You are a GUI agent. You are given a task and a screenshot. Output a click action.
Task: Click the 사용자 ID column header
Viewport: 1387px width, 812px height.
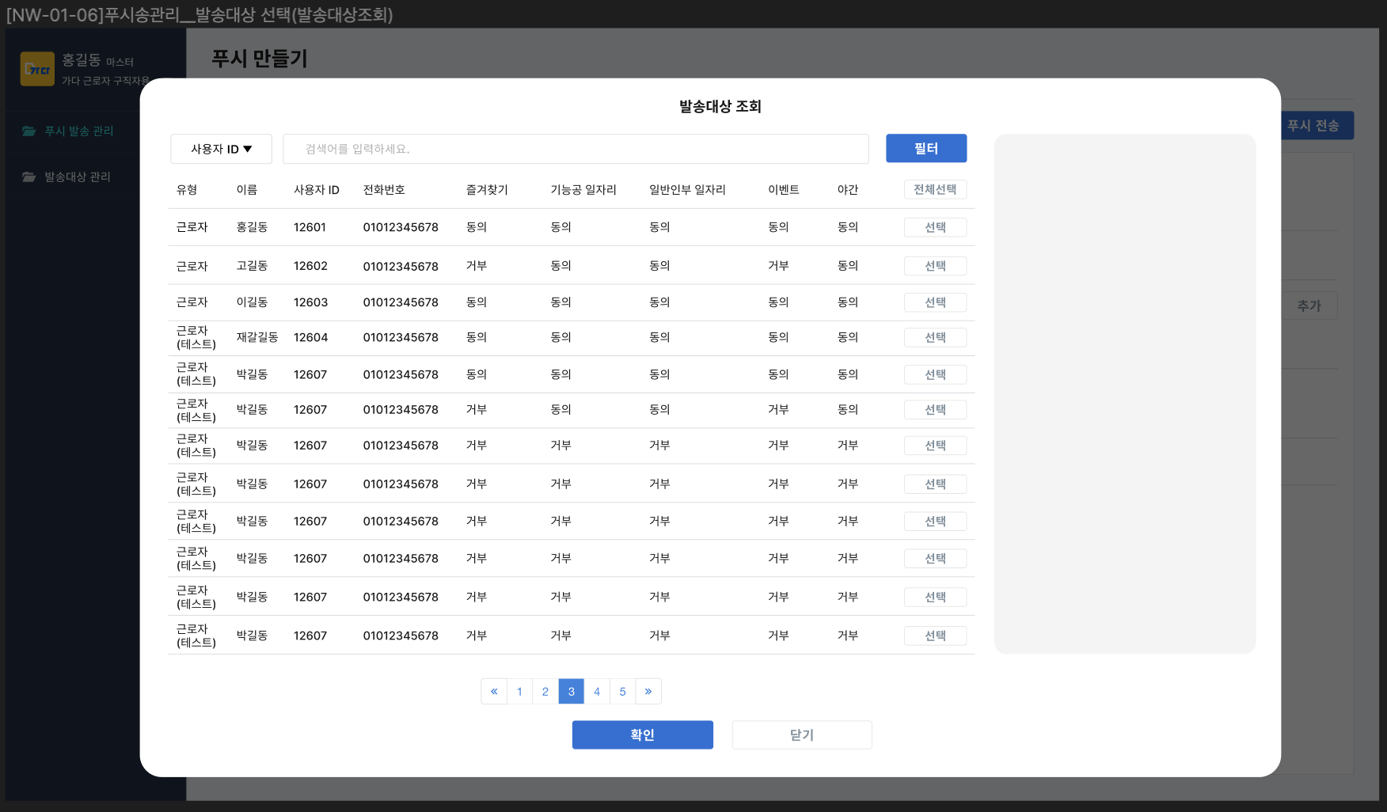(x=317, y=190)
